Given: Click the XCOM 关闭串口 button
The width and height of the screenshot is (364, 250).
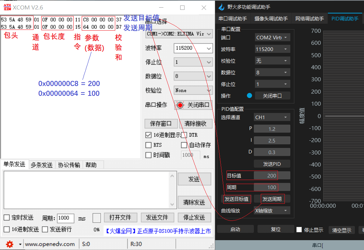Looking at the screenshot, I should (193, 105).
